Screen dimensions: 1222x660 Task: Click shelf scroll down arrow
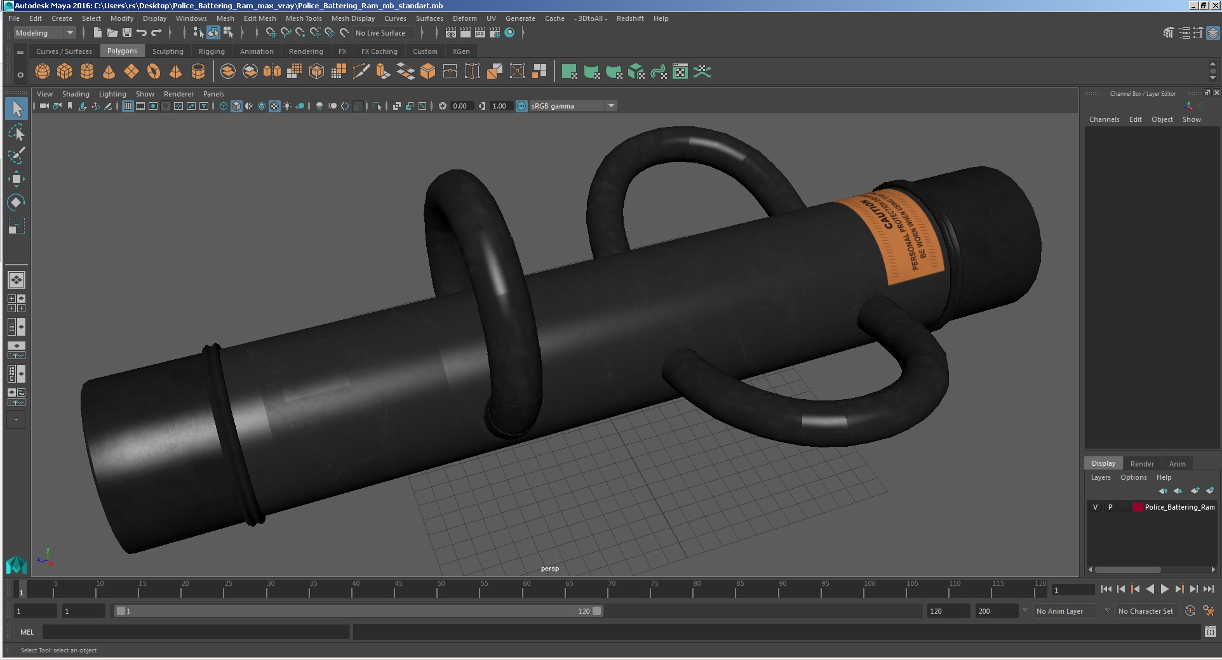tap(1212, 79)
